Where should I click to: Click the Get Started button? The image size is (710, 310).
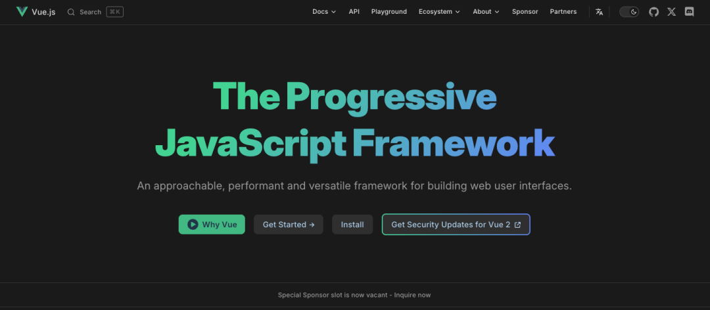pos(289,225)
